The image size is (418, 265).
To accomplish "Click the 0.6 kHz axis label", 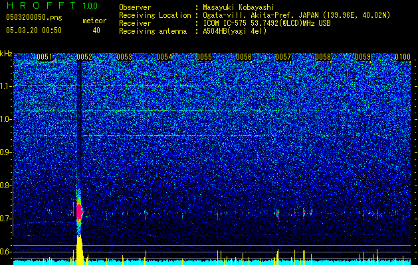I will pos(5,252).
